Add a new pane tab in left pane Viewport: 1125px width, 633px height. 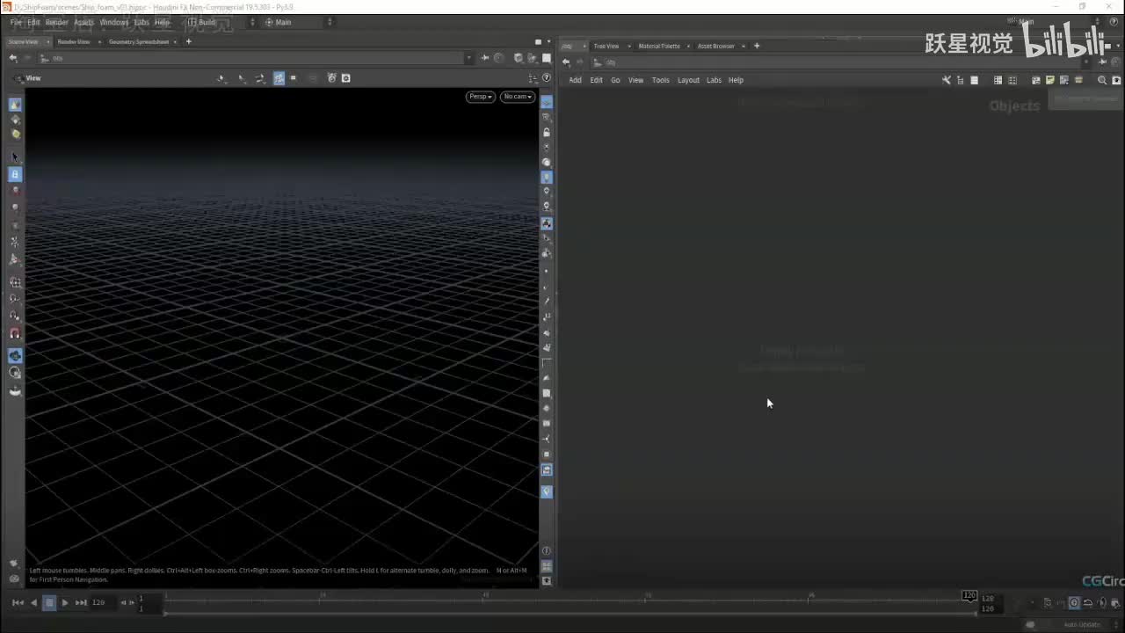[188, 41]
